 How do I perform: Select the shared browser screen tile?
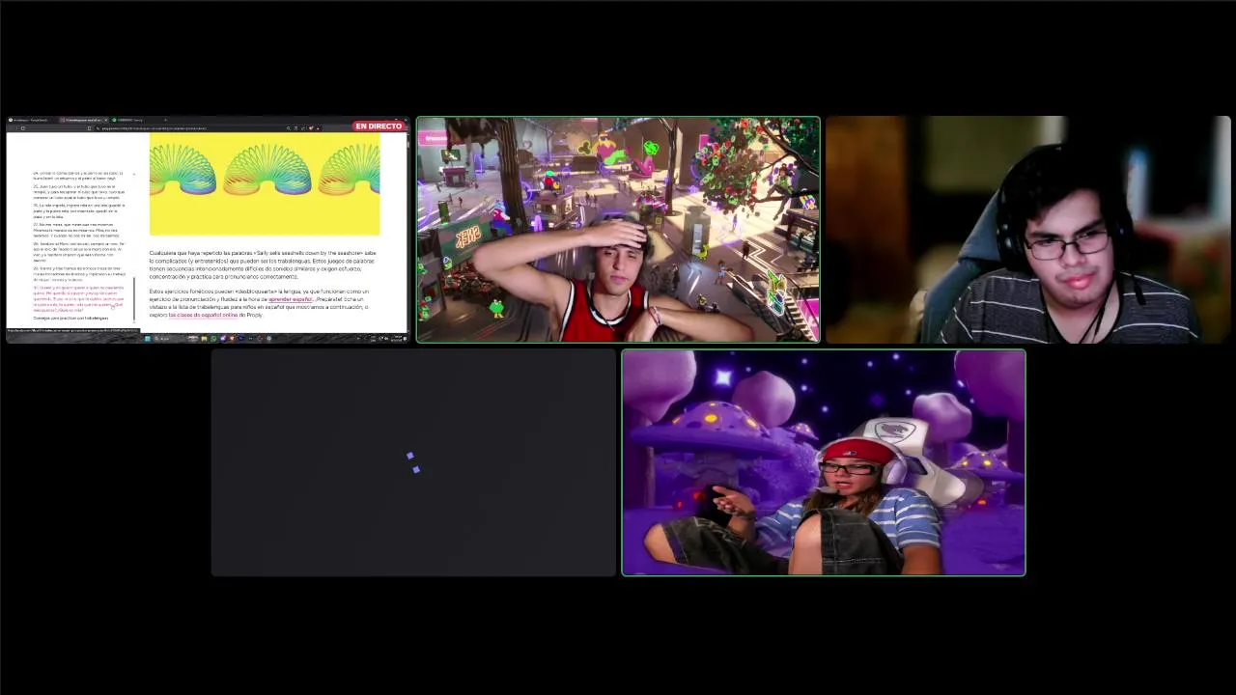[208, 230]
